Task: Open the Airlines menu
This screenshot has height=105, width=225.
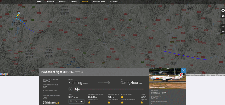Action: tap(62, 2)
